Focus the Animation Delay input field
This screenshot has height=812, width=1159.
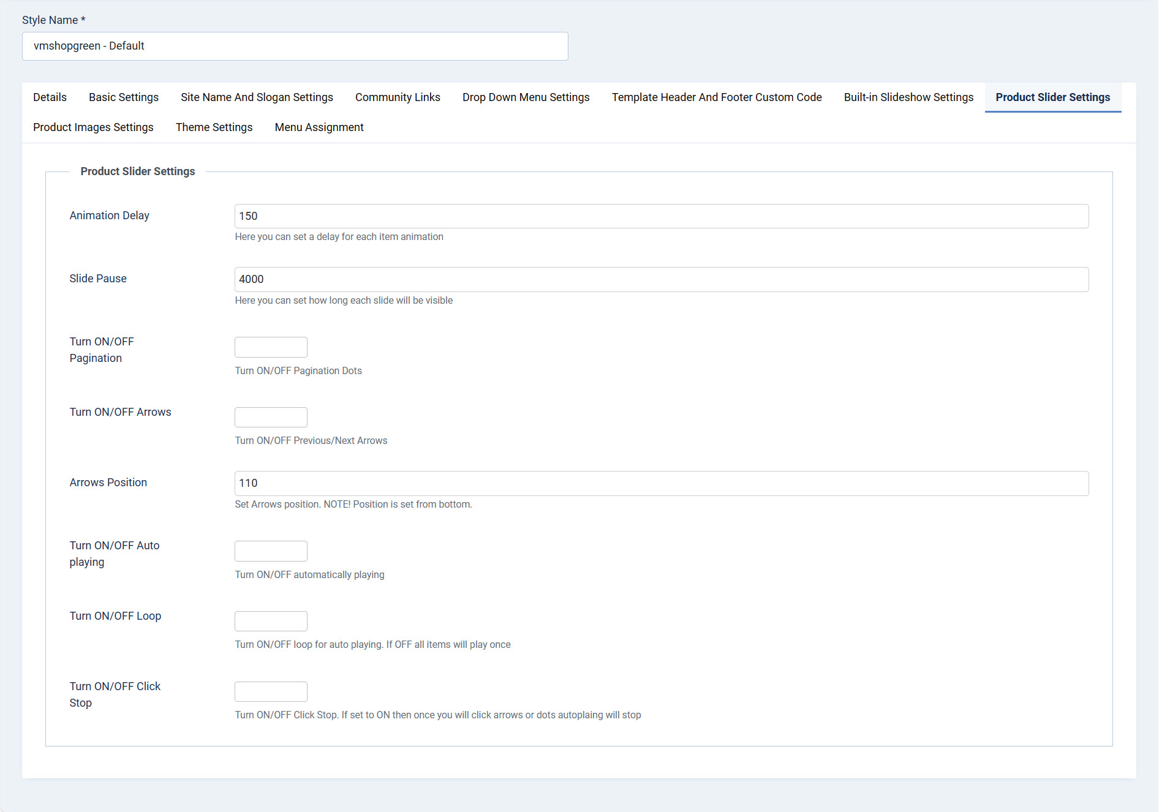click(661, 216)
